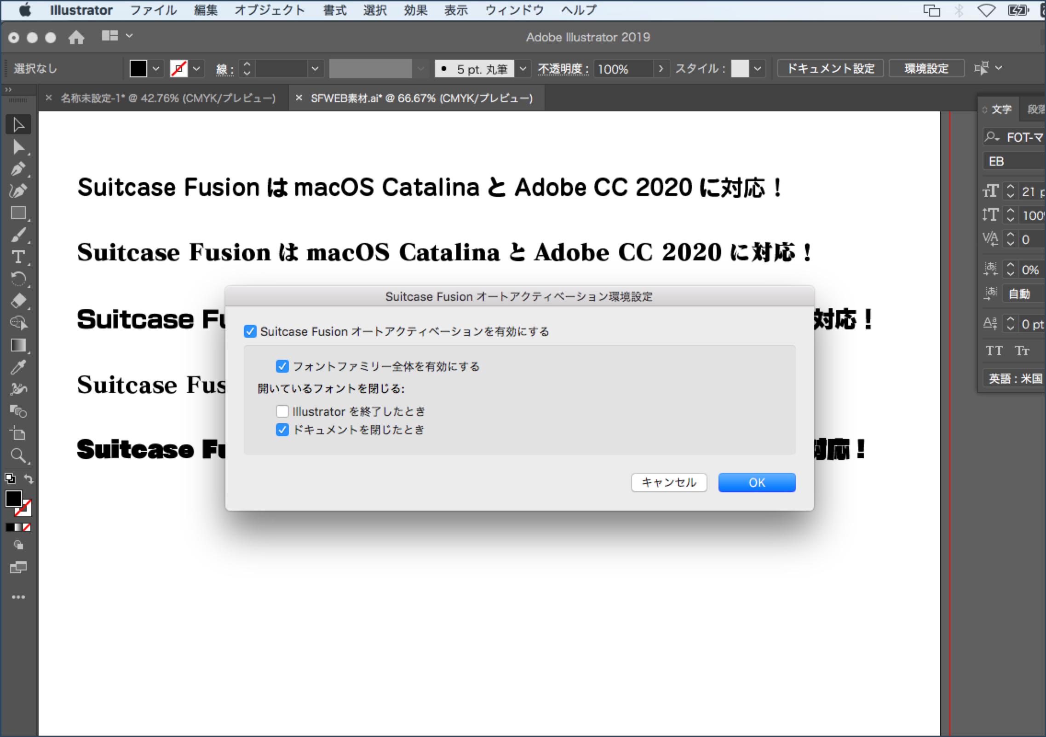Open 環境設定 button in control bar
This screenshot has height=737, width=1046.
click(x=926, y=69)
